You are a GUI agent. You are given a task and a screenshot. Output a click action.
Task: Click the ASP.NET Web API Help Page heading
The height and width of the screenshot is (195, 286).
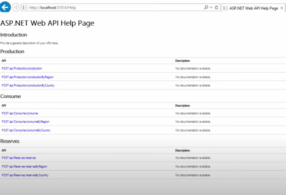pos(47,23)
